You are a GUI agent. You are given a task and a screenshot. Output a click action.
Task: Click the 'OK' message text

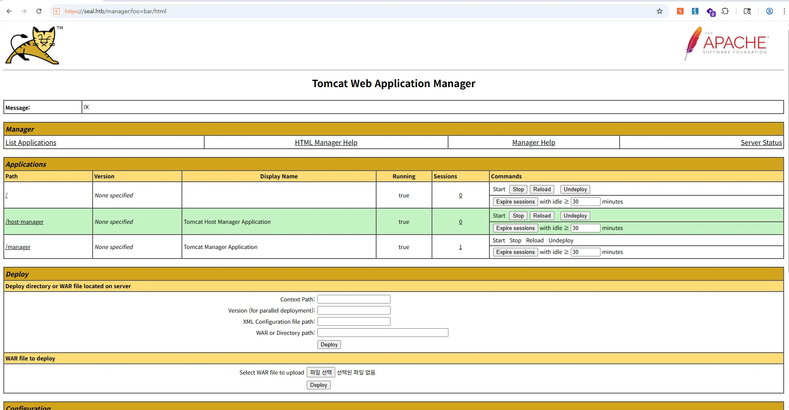pos(86,107)
